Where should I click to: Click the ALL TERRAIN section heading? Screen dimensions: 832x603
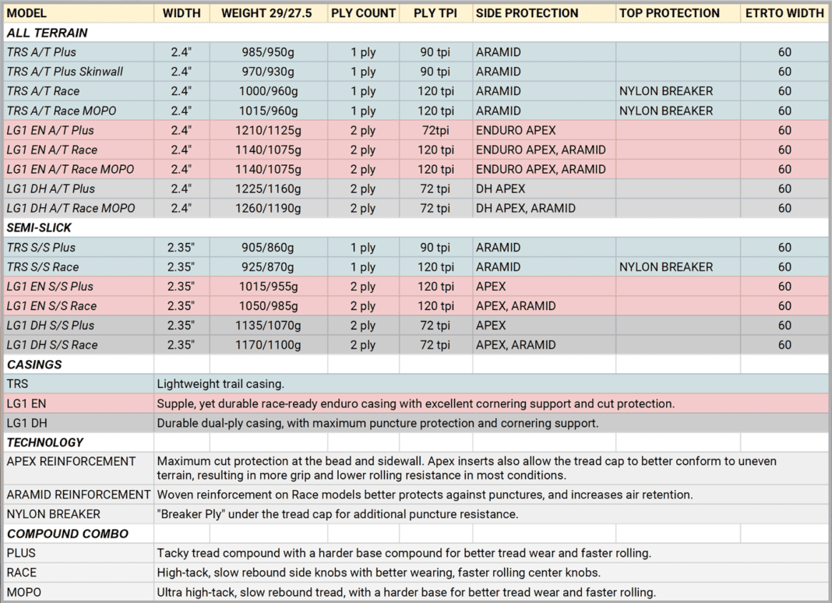48,33
